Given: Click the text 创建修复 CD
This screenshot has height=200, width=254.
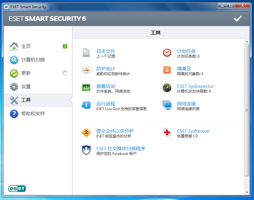Looking at the screenshot, I should pyautogui.click(x=187, y=136).
